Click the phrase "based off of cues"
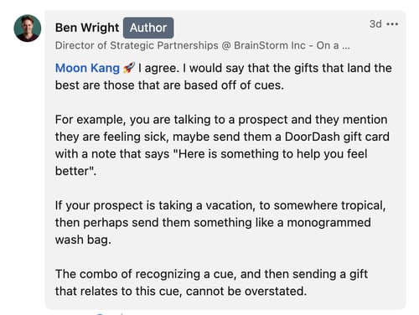Image resolution: width=419 pixels, height=315 pixels. point(234,85)
